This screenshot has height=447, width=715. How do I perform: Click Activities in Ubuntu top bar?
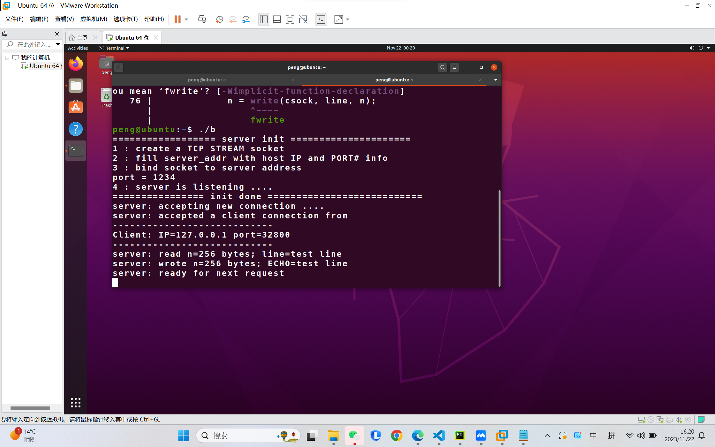pyautogui.click(x=78, y=48)
